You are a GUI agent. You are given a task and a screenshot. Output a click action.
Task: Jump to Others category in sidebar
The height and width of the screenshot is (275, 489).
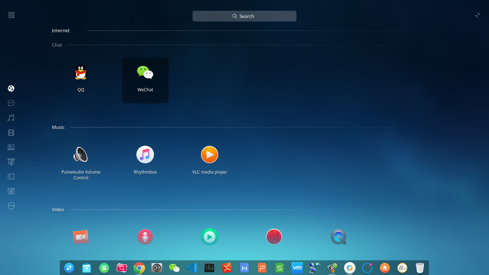tap(11, 206)
